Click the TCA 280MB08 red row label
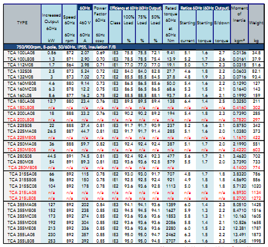The width and height of the screenshot is (268, 247). click(22, 168)
